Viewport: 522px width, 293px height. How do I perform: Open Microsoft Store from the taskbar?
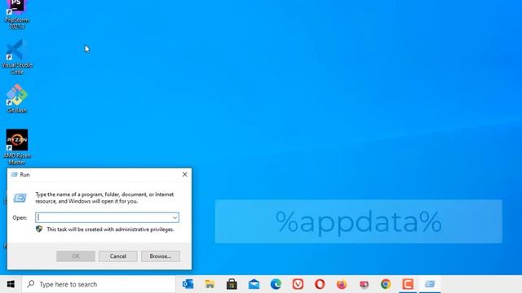(x=232, y=284)
